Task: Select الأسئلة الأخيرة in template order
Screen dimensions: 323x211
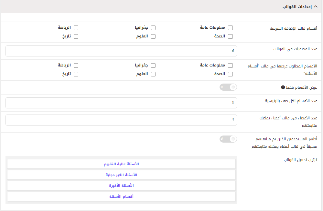Action: [x=121, y=186]
